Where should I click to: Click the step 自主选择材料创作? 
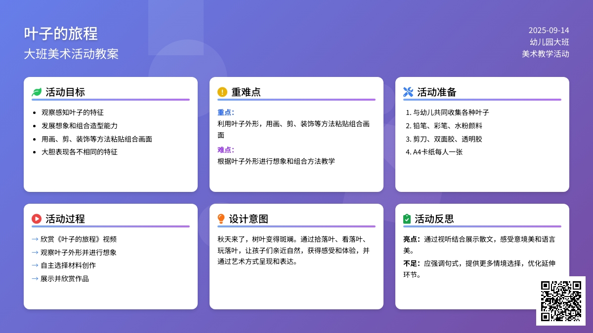pos(68,265)
